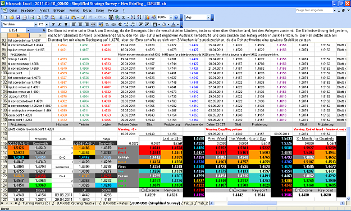Image resolution: width=351 pixels, height=211 pixels.
Task: Increase decimal places
Action: point(126,24)
